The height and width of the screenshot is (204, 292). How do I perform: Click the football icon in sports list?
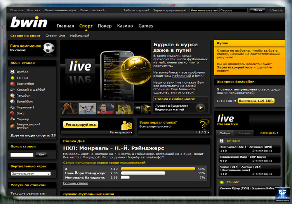(x=13, y=72)
